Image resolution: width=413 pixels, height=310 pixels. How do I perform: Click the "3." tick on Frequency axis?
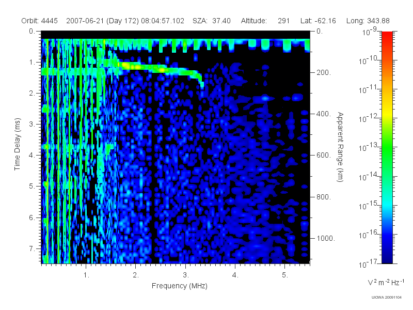click(x=186, y=275)
